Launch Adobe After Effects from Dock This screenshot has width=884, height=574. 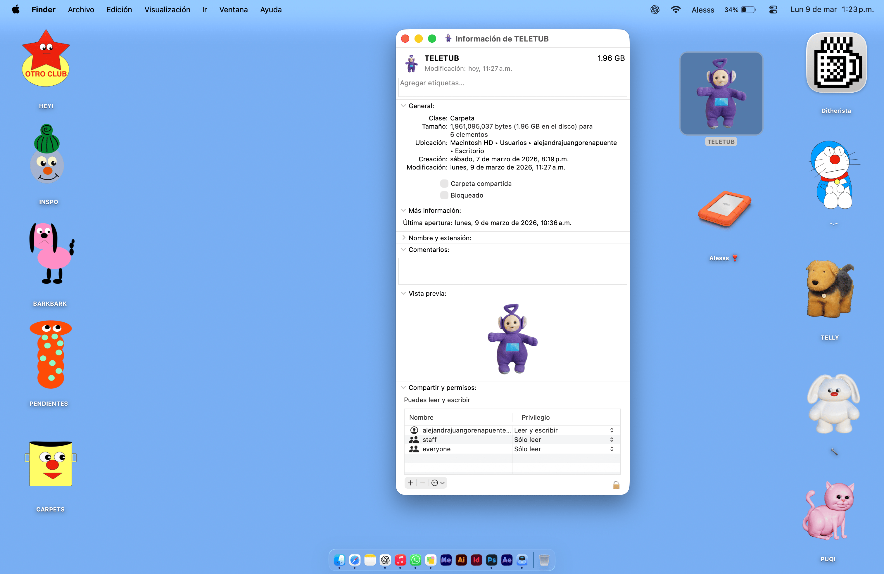click(x=507, y=560)
